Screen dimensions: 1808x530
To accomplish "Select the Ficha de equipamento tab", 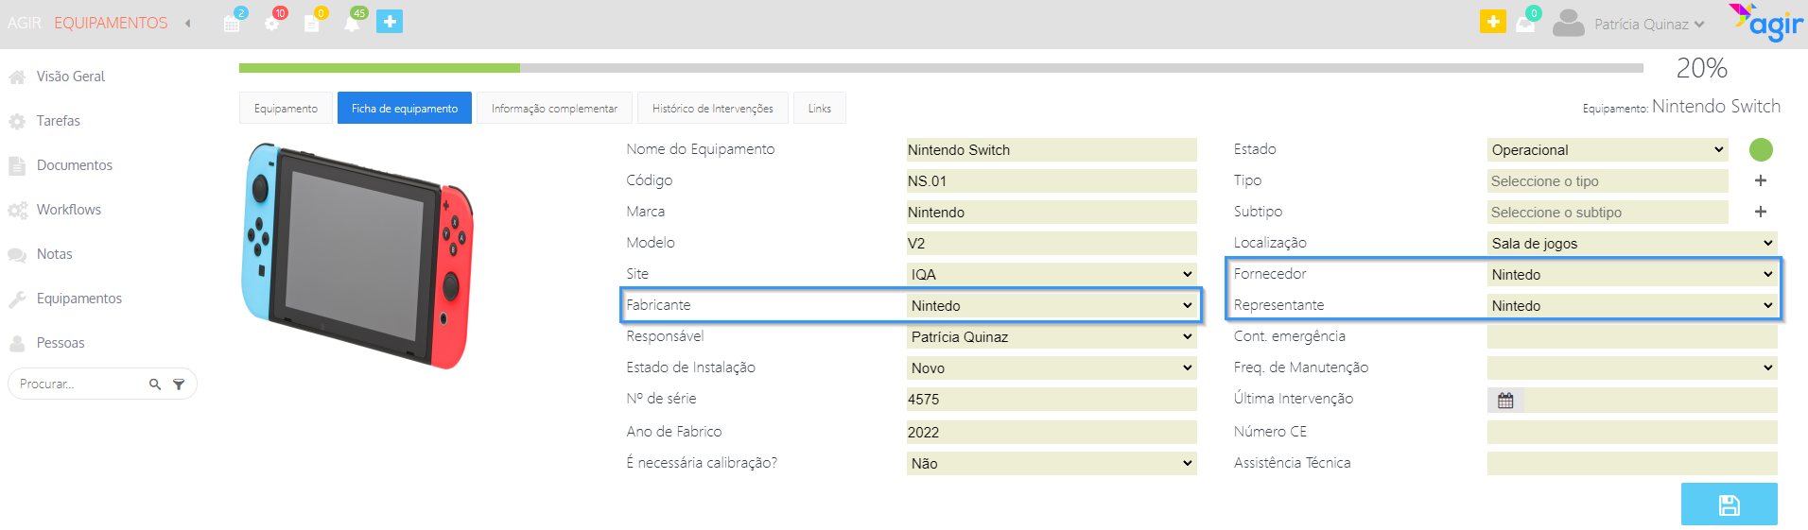I will [405, 109].
